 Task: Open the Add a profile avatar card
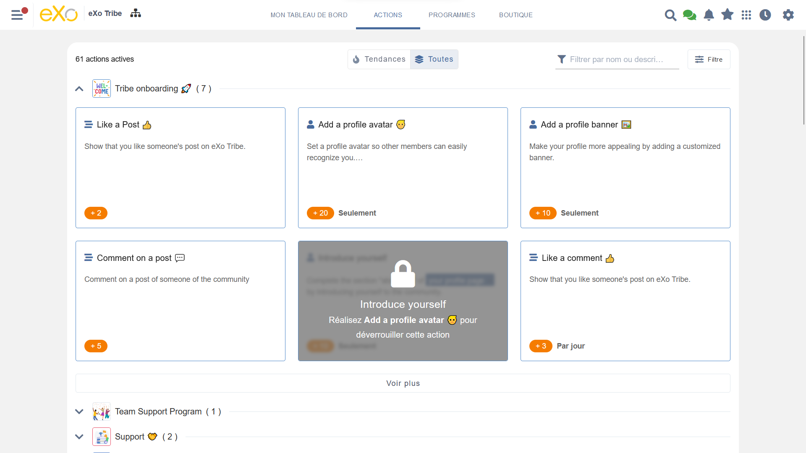click(x=403, y=168)
